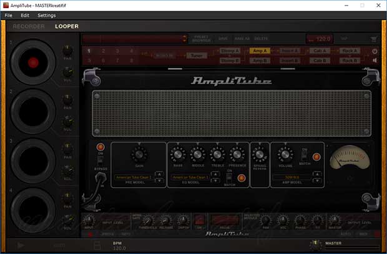Click the amp GAIN knob
387x254 pixels.
coord(139,154)
